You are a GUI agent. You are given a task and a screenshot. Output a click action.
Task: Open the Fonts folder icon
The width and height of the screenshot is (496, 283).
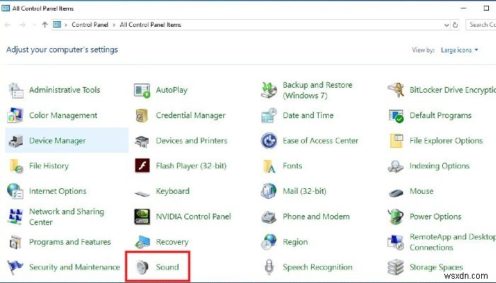[269, 166]
